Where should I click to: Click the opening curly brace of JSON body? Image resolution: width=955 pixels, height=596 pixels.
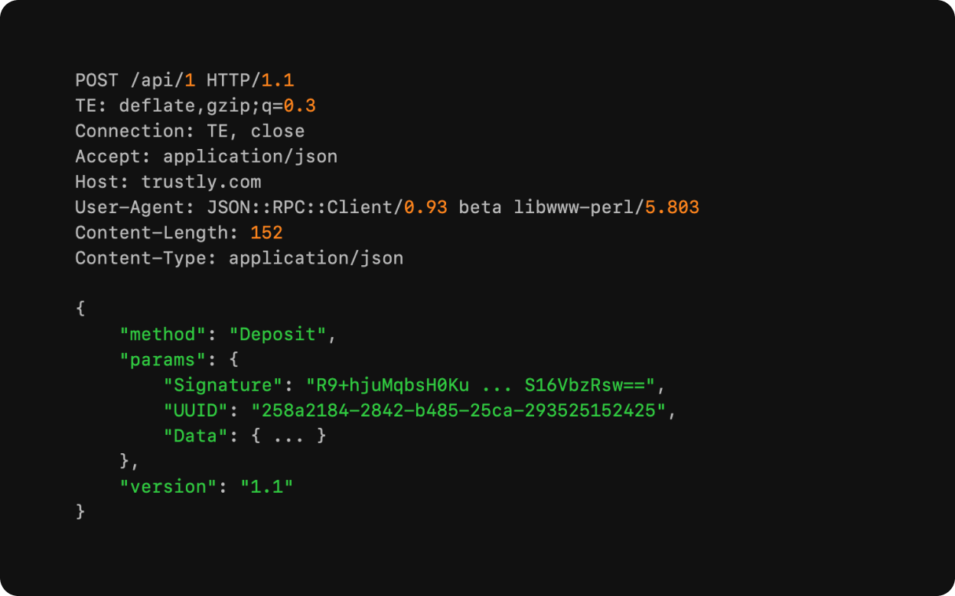point(80,309)
